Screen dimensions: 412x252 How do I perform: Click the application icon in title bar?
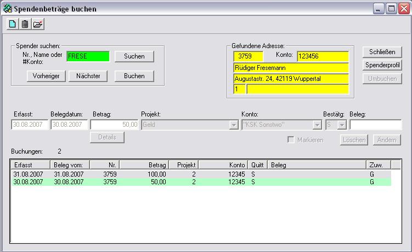[7, 9]
